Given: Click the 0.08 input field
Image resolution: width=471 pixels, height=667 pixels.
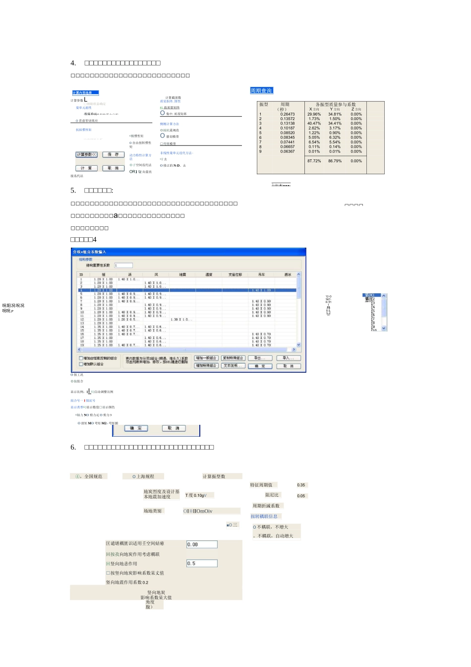Looking at the screenshot, I should pyautogui.click(x=202, y=544).
